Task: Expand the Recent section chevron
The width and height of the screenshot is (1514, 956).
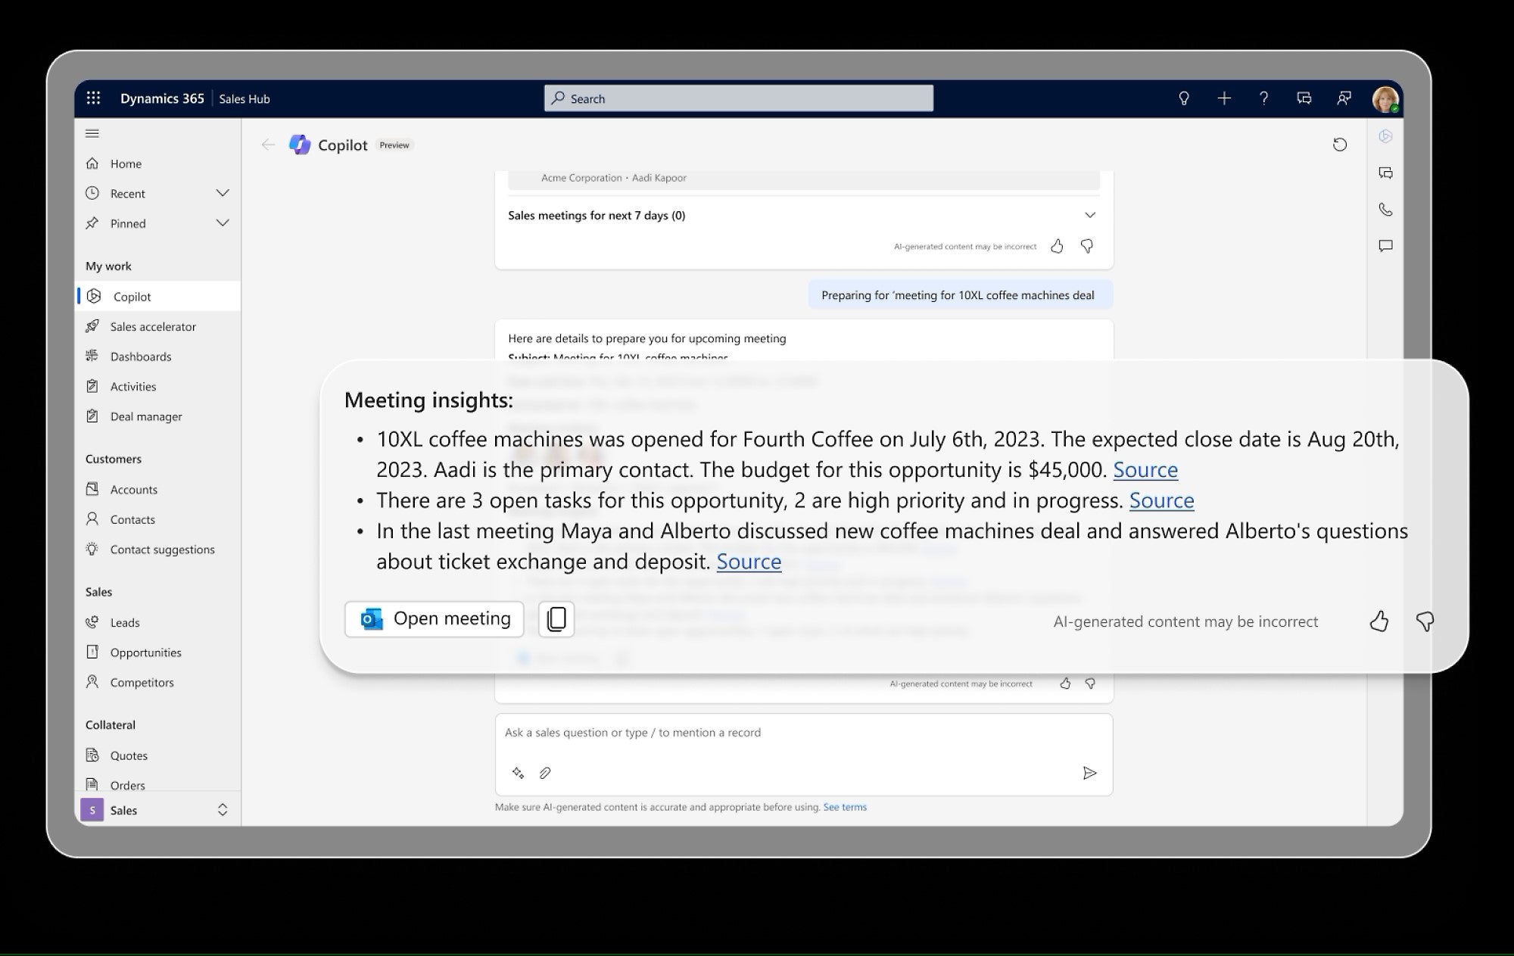Action: [x=223, y=193]
